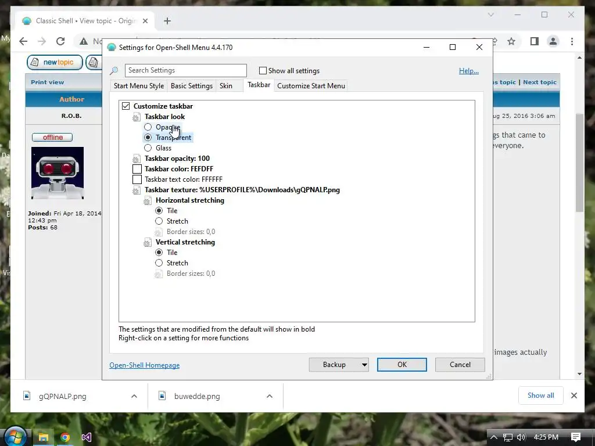Open Chrome's side panel icon

535,41
